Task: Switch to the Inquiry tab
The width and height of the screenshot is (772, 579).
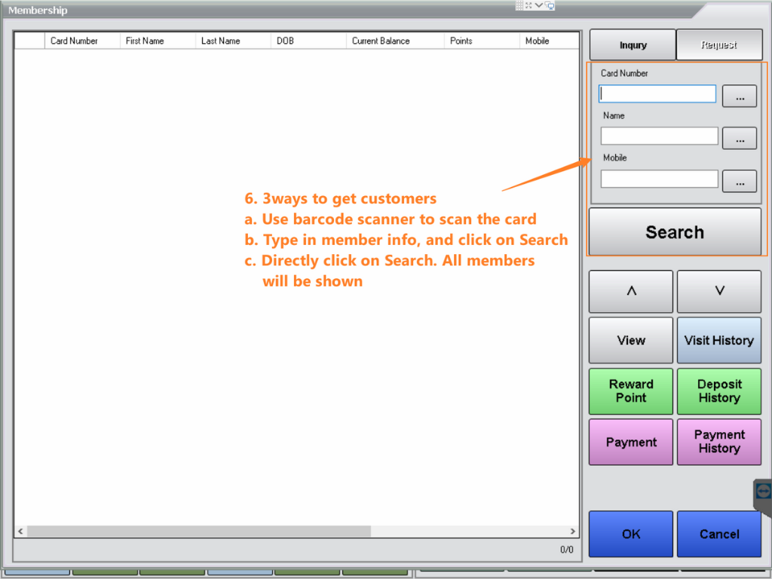Action: coord(633,45)
